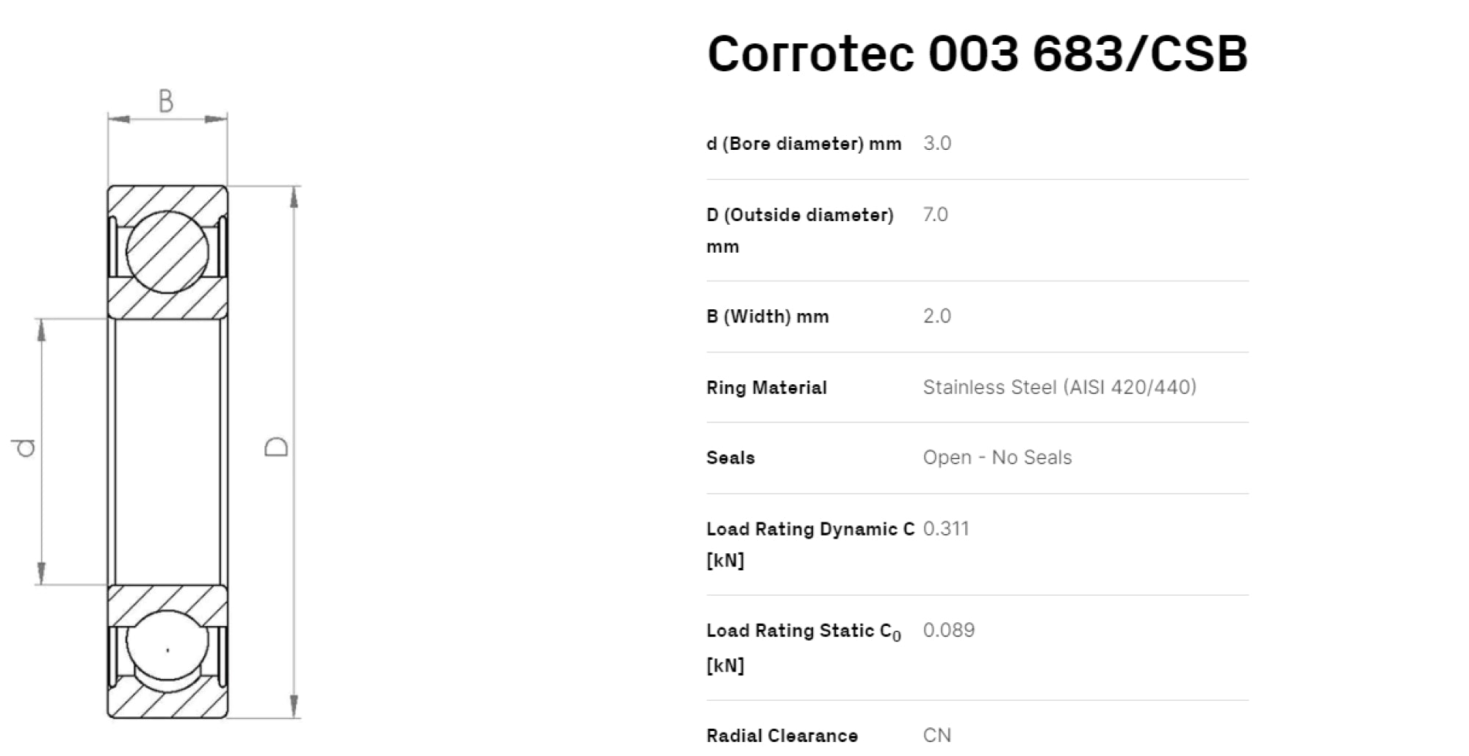Click the dynamic load value 0.311
Viewport: 1469px width, 756px height.
(946, 529)
